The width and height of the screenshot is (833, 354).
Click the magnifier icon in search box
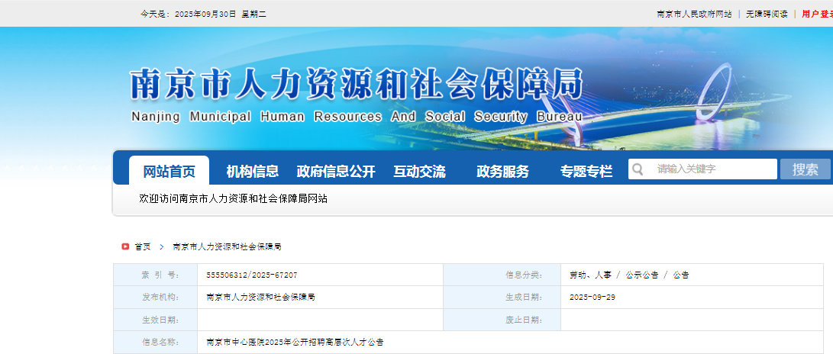click(638, 169)
